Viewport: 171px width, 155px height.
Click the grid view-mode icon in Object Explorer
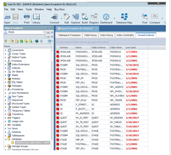49,41
